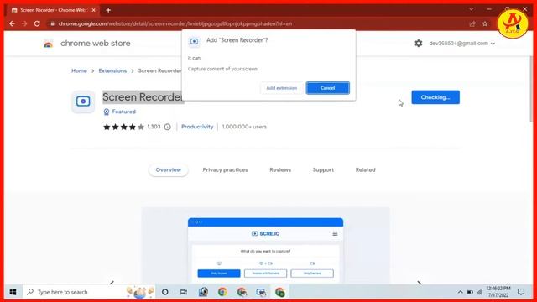Click the star rating row
Viewport: 537px width, 302px height.
tap(123, 127)
